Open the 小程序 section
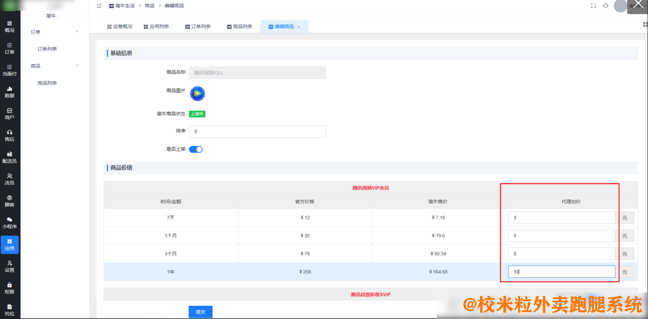This screenshot has width=648, height=319. (x=10, y=223)
